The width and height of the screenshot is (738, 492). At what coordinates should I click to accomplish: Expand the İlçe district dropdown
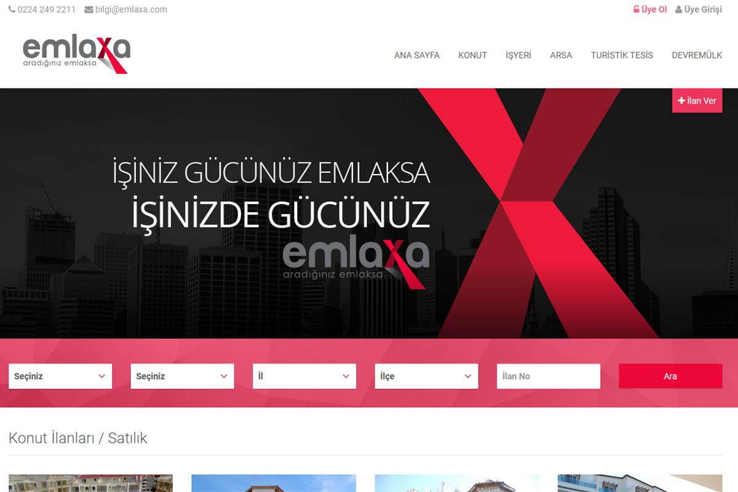(x=426, y=376)
